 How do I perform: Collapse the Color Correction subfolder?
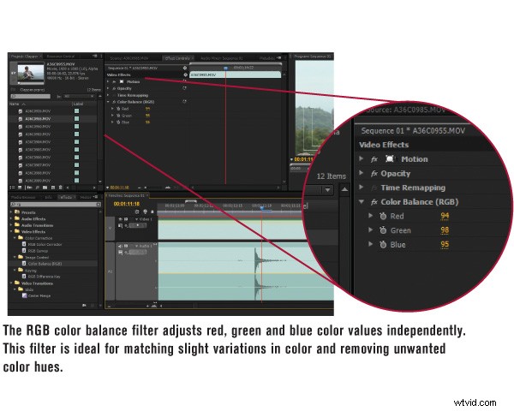(x=15, y=238)
